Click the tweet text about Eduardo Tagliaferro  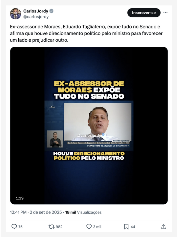coord(86,33)
